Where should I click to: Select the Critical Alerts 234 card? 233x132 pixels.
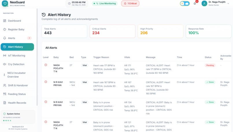tap(112, 31)
